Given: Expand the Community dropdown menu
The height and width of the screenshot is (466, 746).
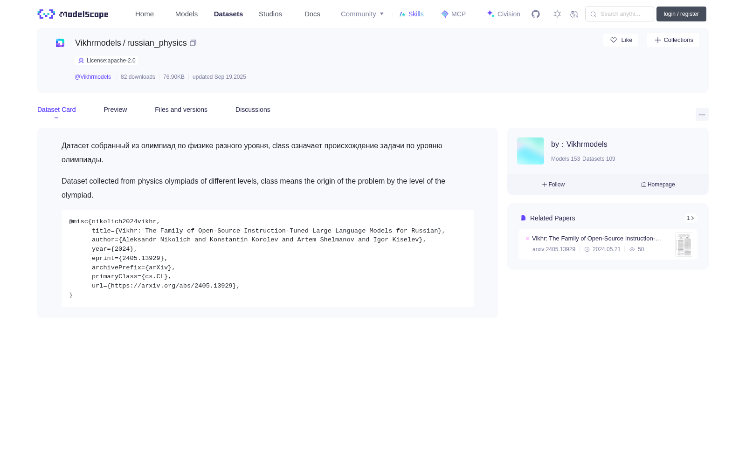Looking at the screenshot, I should coord(362,14).
